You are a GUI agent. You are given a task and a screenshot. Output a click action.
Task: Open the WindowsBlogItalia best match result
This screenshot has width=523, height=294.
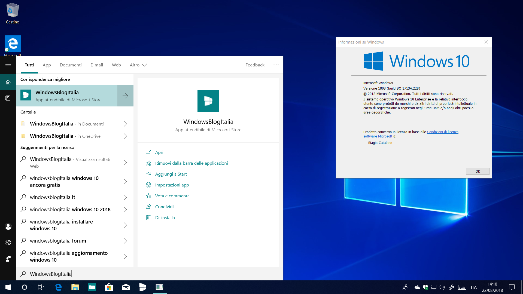[x=67, y=96]
